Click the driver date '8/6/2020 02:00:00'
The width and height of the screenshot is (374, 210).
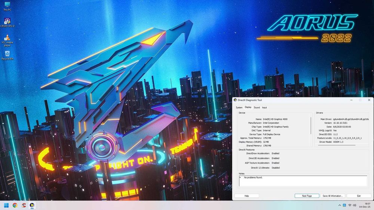tap(342, 127)
